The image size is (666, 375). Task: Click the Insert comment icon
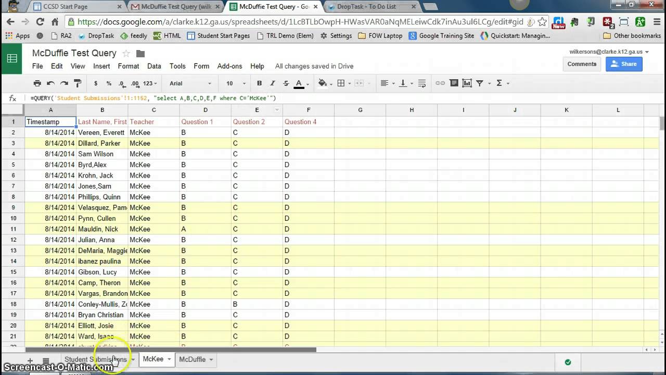coord(454,83)
